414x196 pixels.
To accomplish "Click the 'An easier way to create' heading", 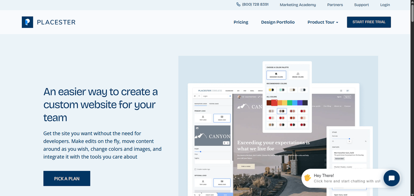I will click(101, 105).
